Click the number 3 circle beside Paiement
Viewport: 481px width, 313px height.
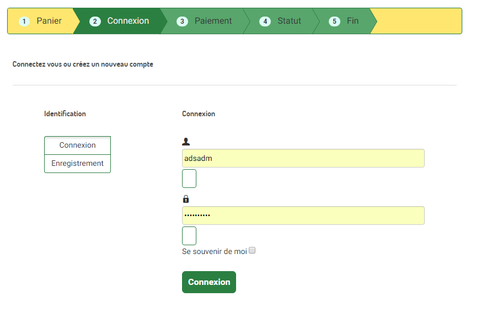tap(182, 21)
